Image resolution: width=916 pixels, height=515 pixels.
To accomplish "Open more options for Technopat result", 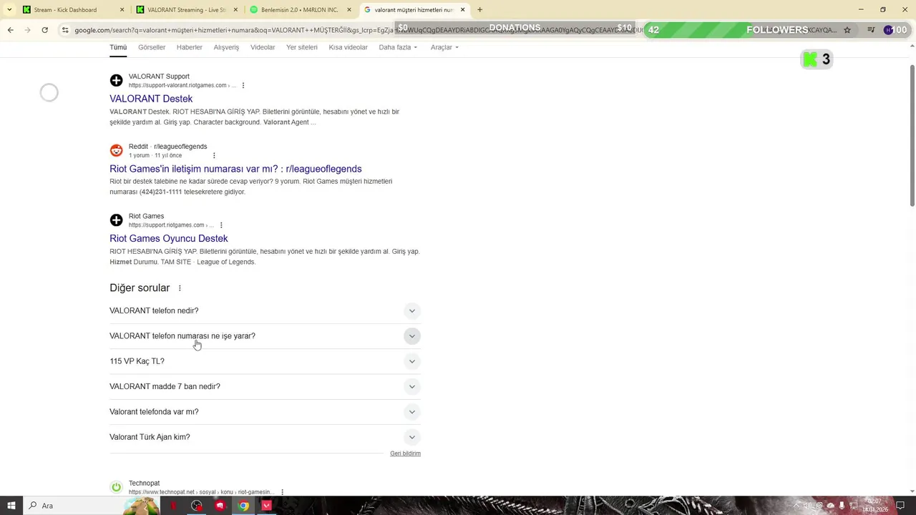I will click(283, 492).
